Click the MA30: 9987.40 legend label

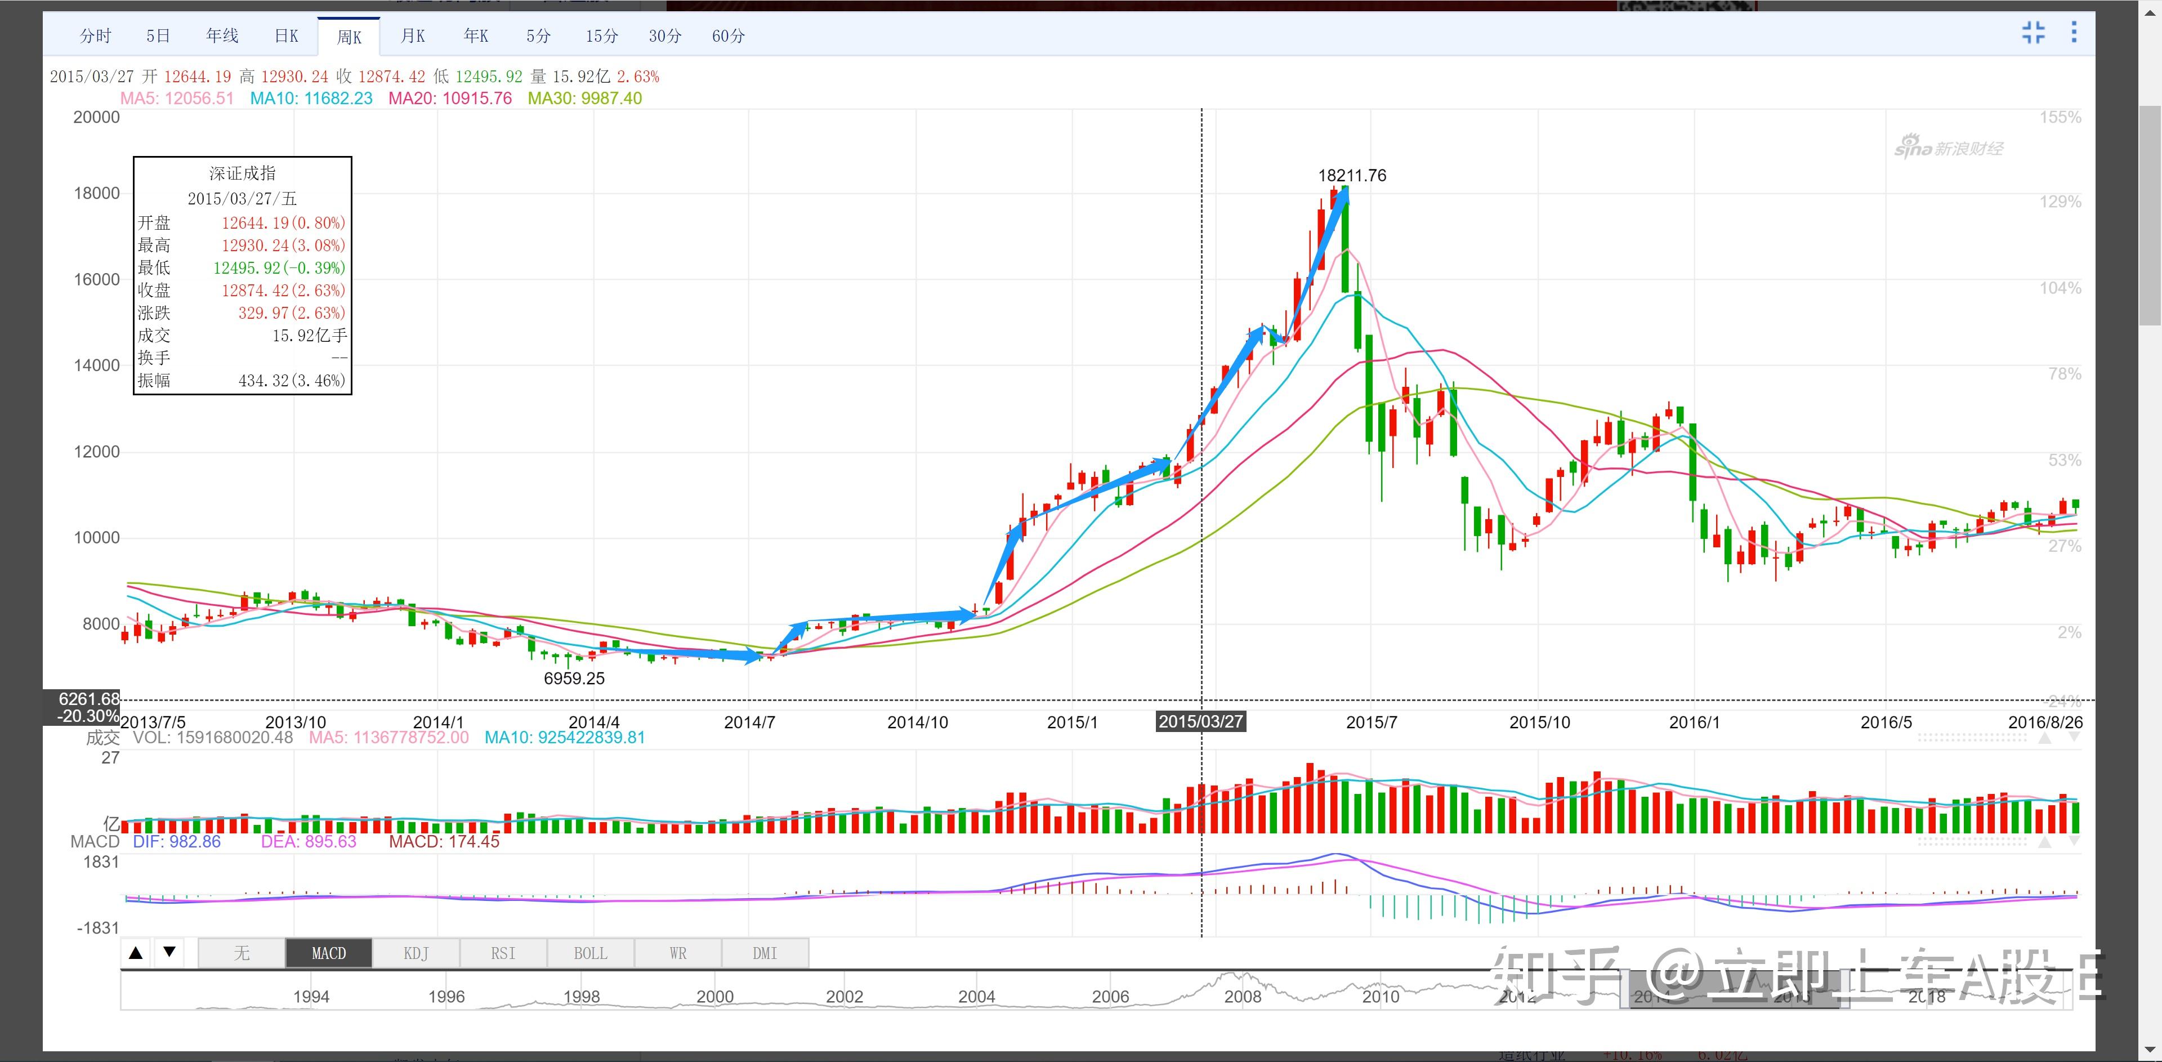(x=585, y=98)
